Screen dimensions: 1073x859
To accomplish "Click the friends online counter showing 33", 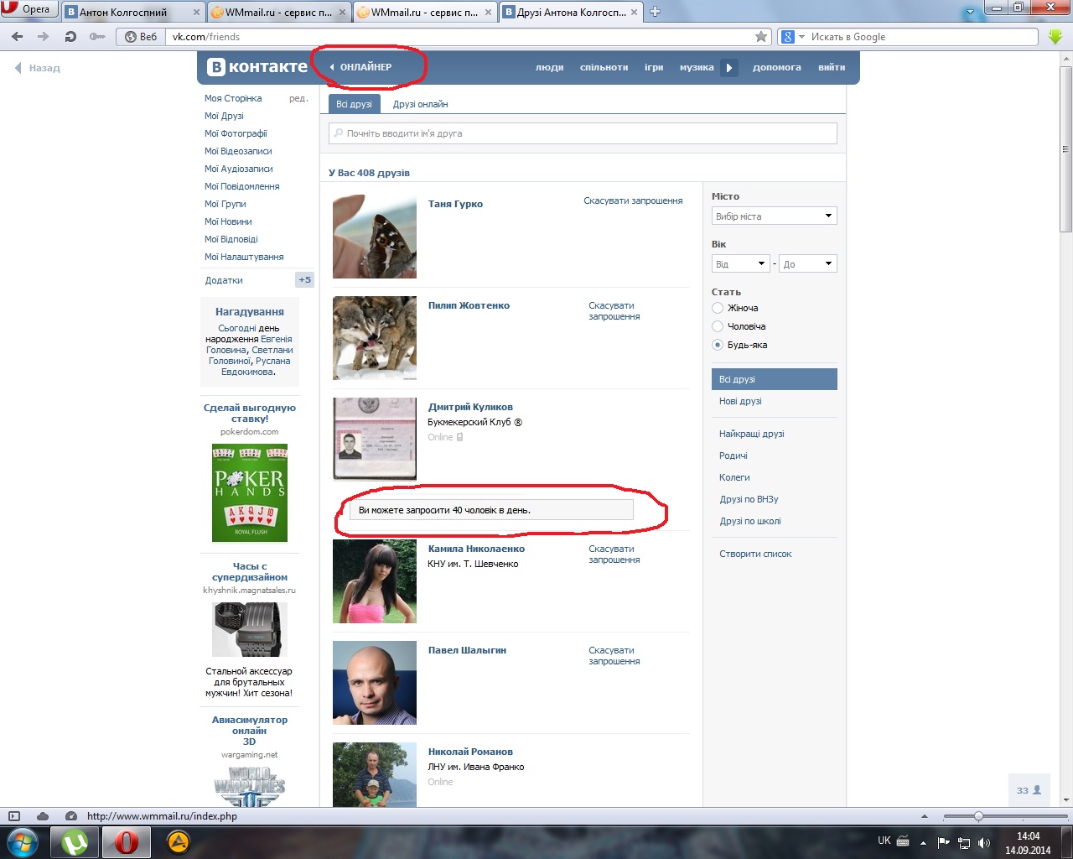I will (x=1029, y=790).
